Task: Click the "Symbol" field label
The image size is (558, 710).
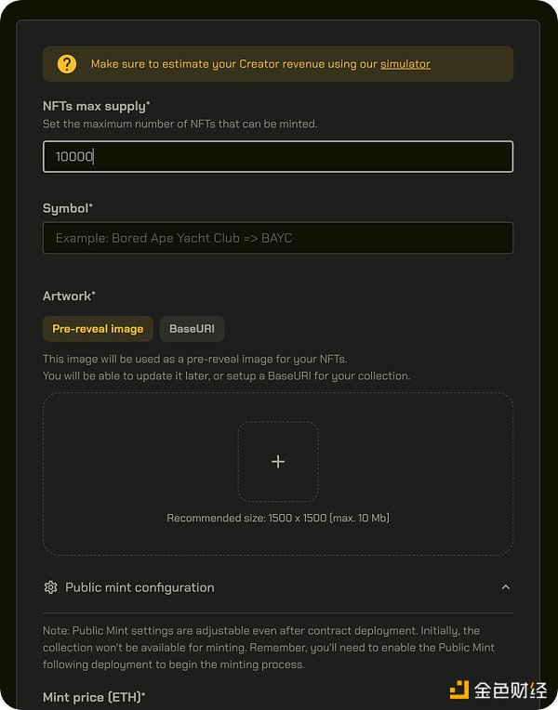Action: pyautogui.click(x=68, y=208)
